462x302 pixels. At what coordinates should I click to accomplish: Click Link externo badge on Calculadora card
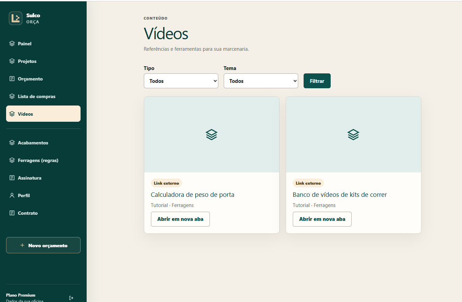coord(167,183)
